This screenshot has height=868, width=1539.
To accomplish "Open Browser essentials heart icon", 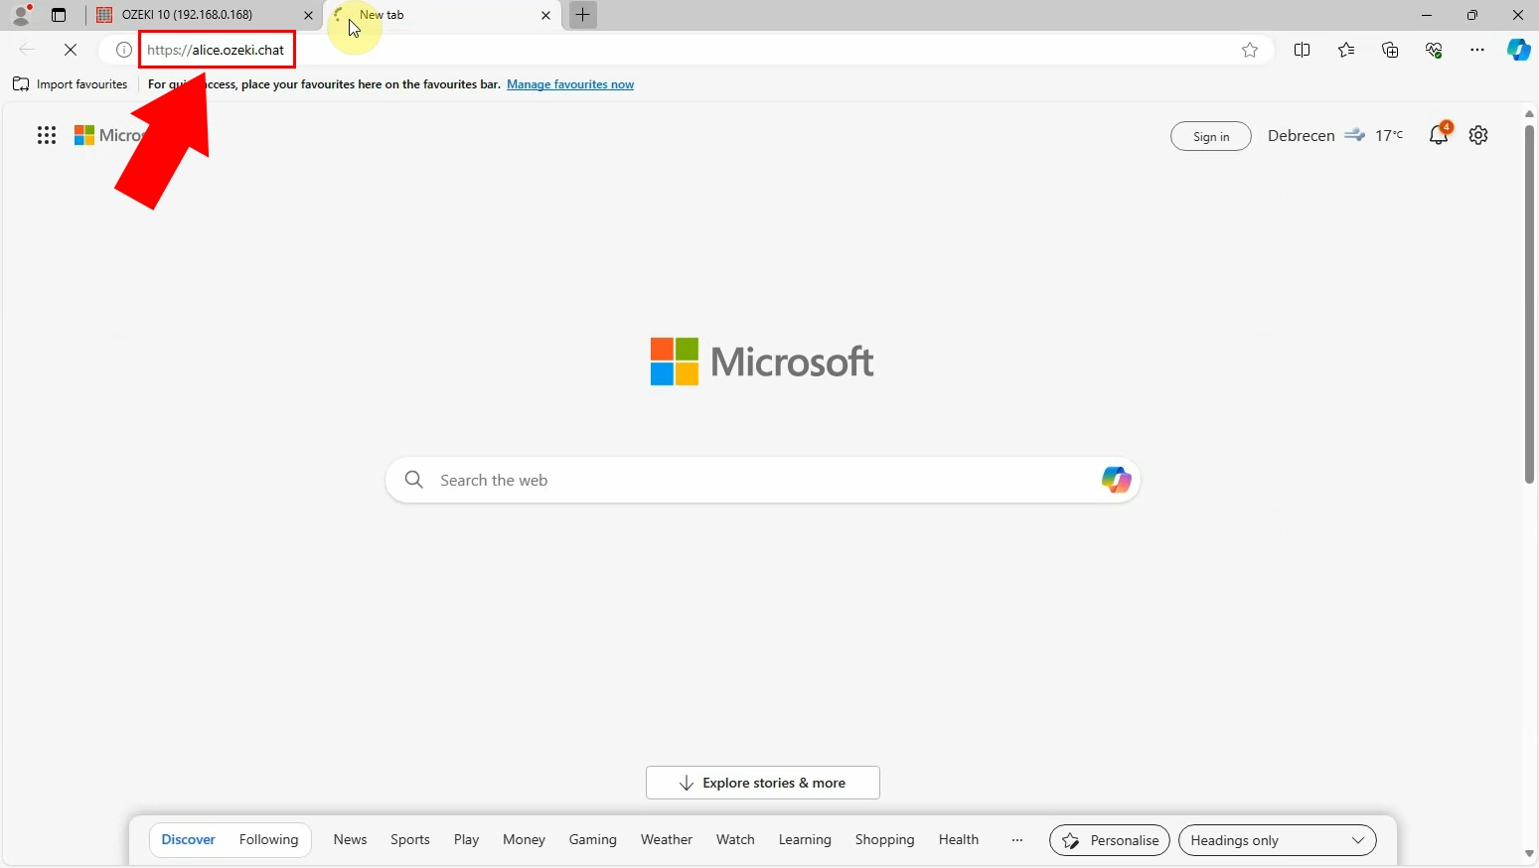I will click(1434, 50).
